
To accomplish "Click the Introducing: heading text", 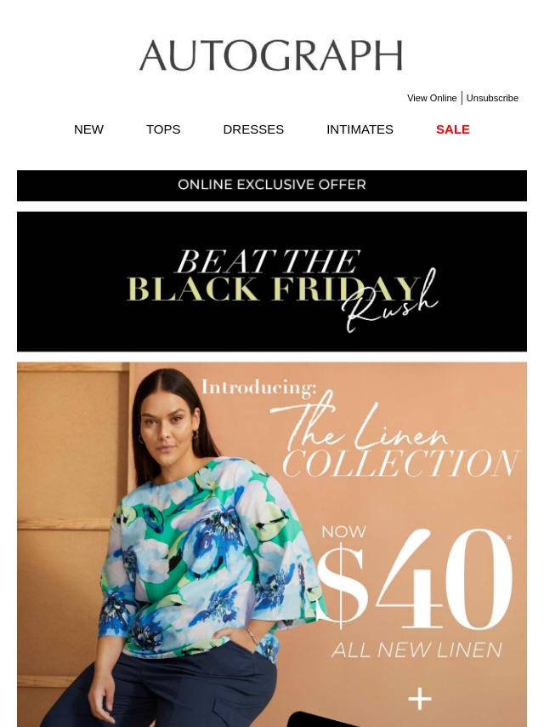I will point(258,387).
